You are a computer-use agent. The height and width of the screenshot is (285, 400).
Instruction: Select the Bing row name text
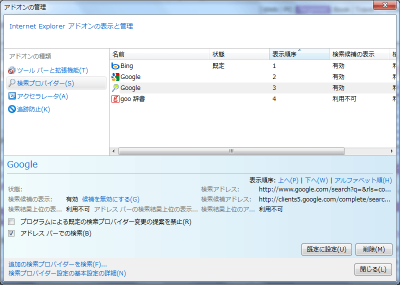[x=126, y=66]
